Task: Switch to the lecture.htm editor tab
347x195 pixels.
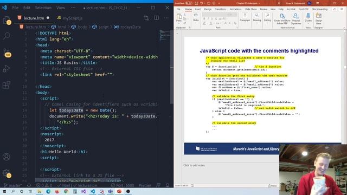Action: click(33, 18)
